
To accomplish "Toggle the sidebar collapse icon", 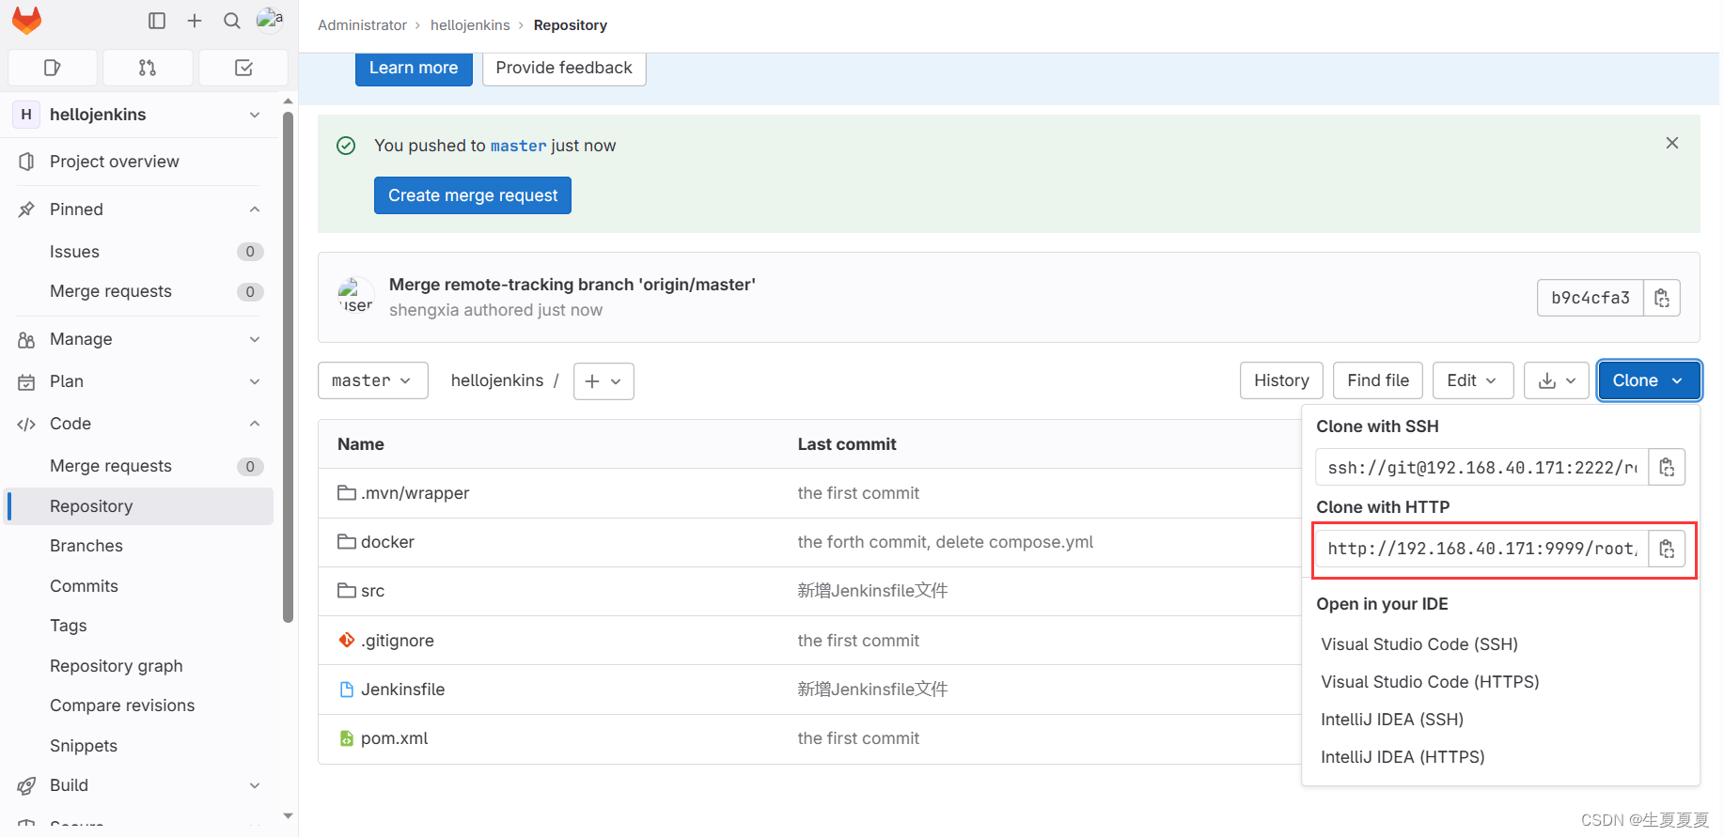I will [x=157, y=21].
